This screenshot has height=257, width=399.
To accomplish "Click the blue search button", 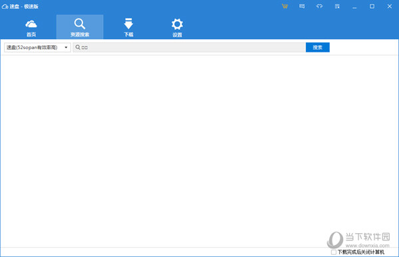I will click(318, 47).
